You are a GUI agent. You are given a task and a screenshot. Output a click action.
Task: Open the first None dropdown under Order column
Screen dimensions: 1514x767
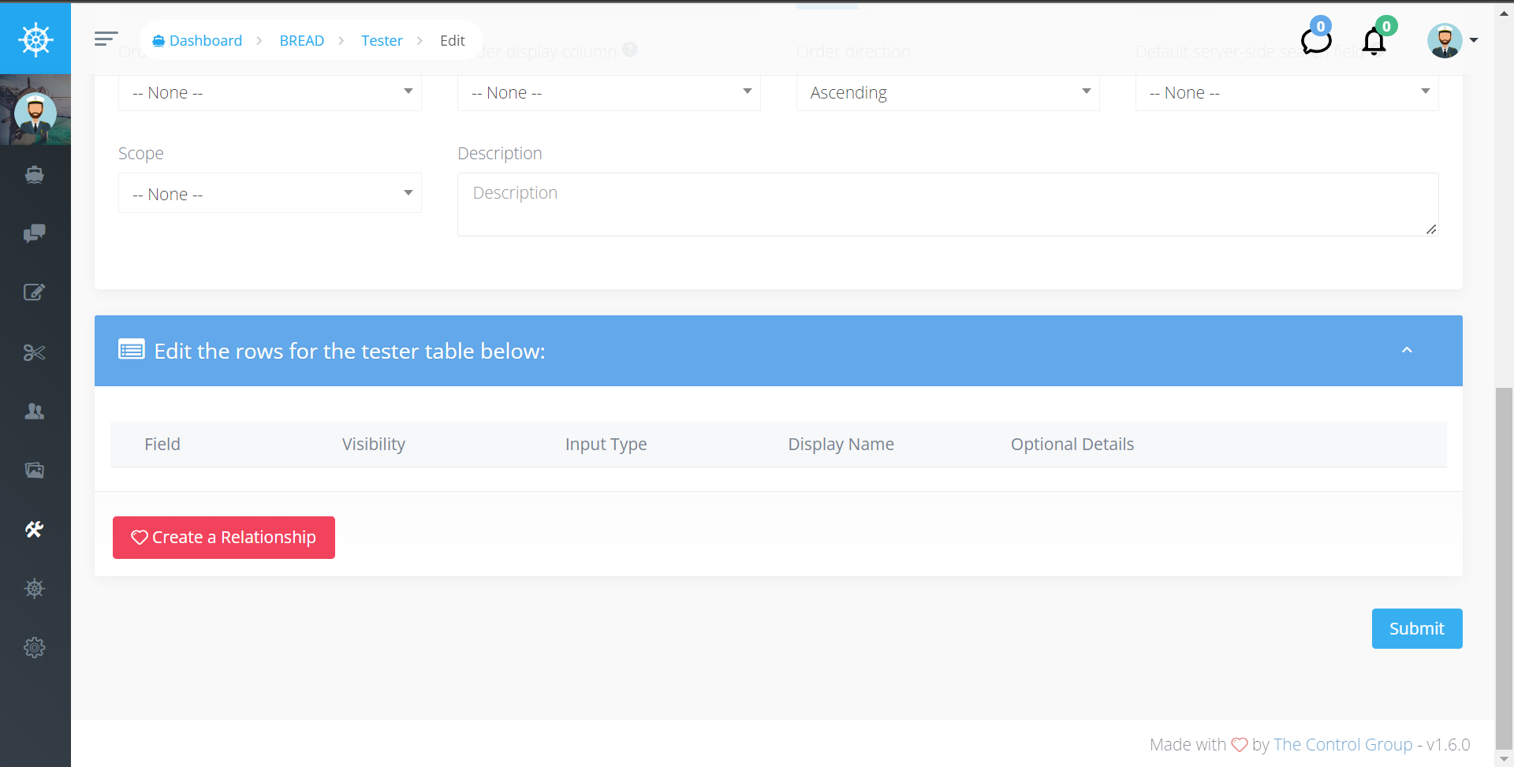tap(270, 93)
